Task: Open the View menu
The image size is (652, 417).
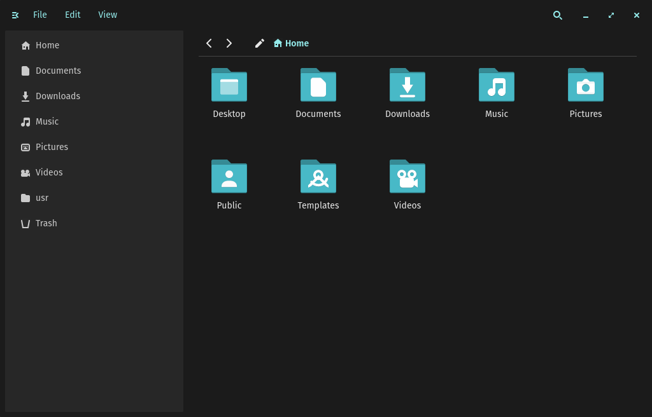Action: (107, 15)
